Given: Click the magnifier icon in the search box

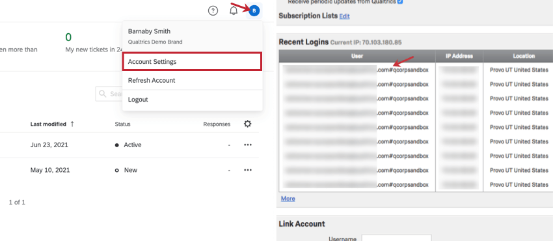Looking at the screenshot, I should (x=103, y=94).
